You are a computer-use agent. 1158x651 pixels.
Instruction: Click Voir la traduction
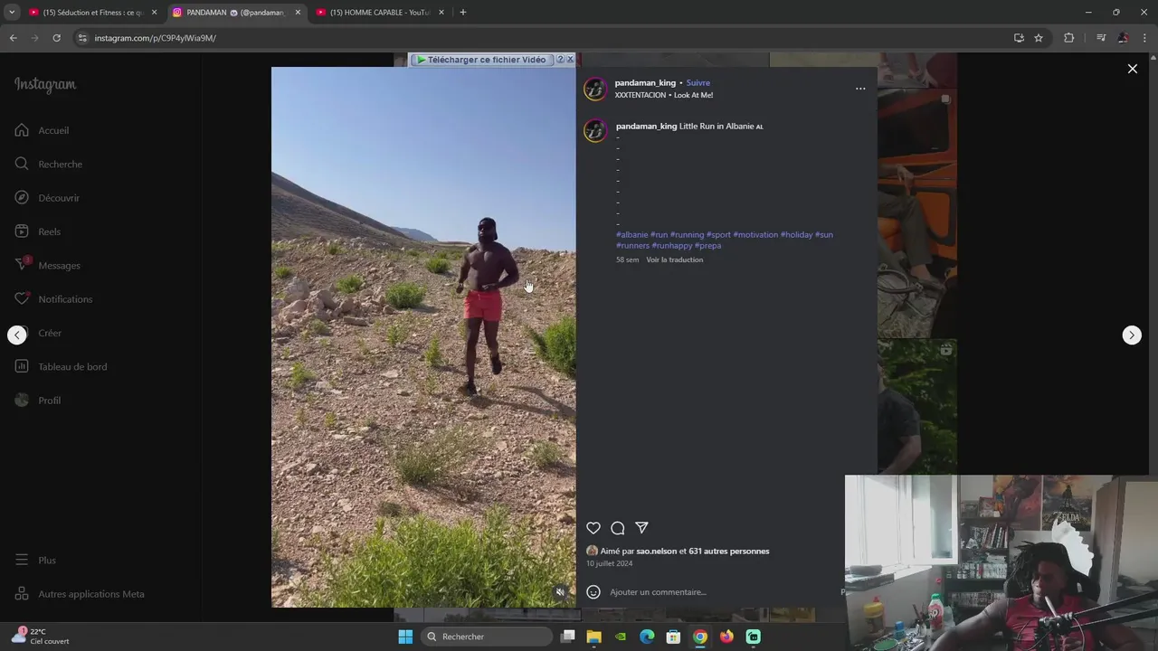pyautogui.click(x=674, y=259)
